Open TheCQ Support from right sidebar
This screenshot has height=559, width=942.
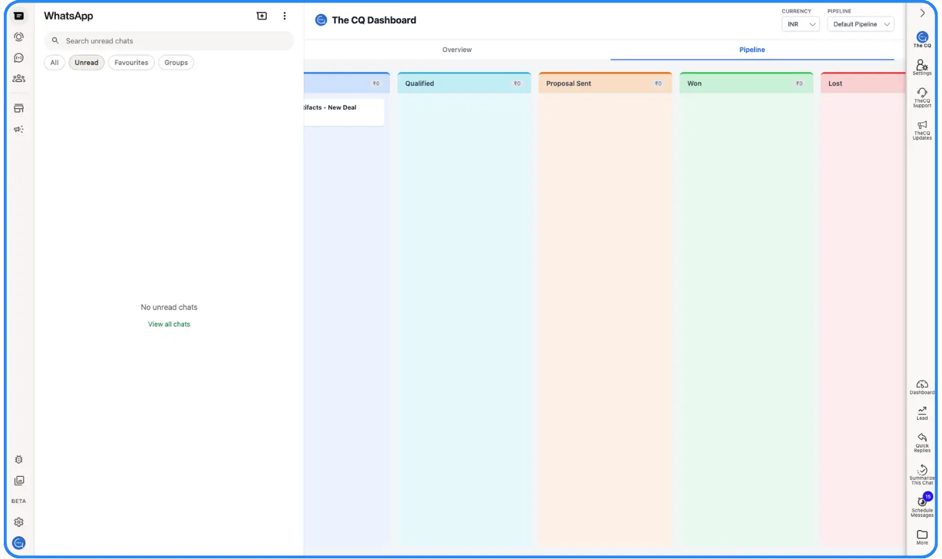coord(922,97)
